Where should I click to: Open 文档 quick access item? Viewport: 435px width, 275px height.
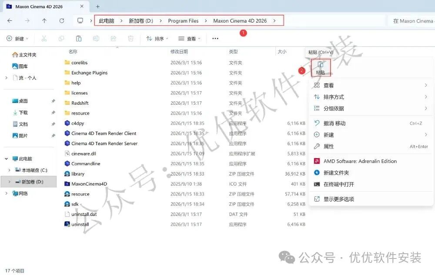tap(20, 124)
